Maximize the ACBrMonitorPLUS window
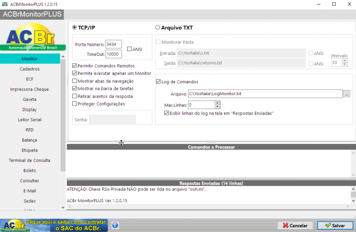Image resolution: width=356 pixels, height=232 pixels. click(334, 4)
